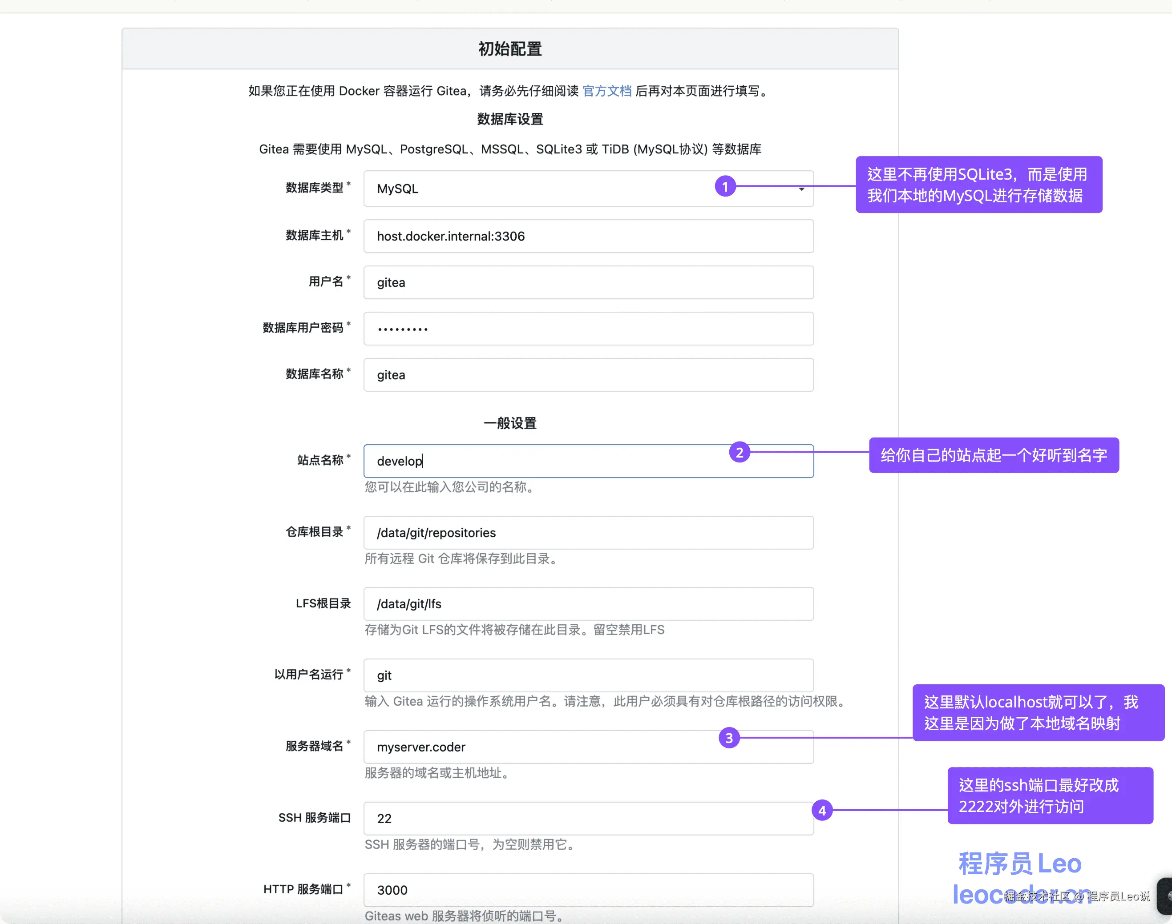1172x924 pixels.
Task: Click numbered annotation badge 2
Action: (739, 452)
